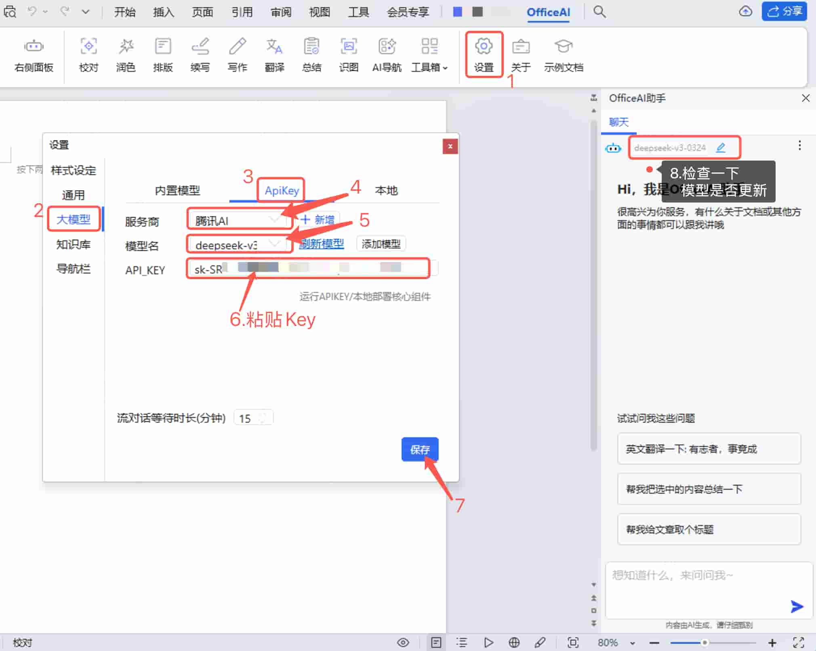The image size is (816, 651).
Task: Click the 刷新模型 refresh models link
Action: [321, 244]
